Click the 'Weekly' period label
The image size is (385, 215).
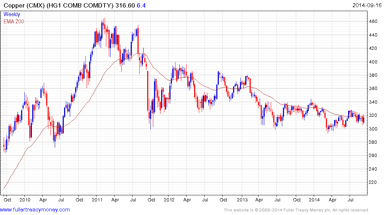point(12,14)
